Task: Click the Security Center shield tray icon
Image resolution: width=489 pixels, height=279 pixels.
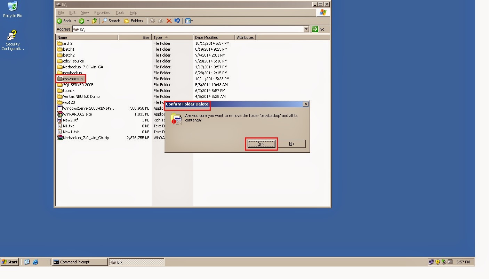Action: click(x=437, y=262)
